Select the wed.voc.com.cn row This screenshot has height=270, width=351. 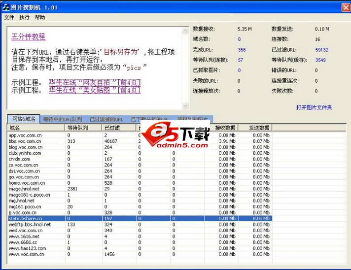click(140, 231)
